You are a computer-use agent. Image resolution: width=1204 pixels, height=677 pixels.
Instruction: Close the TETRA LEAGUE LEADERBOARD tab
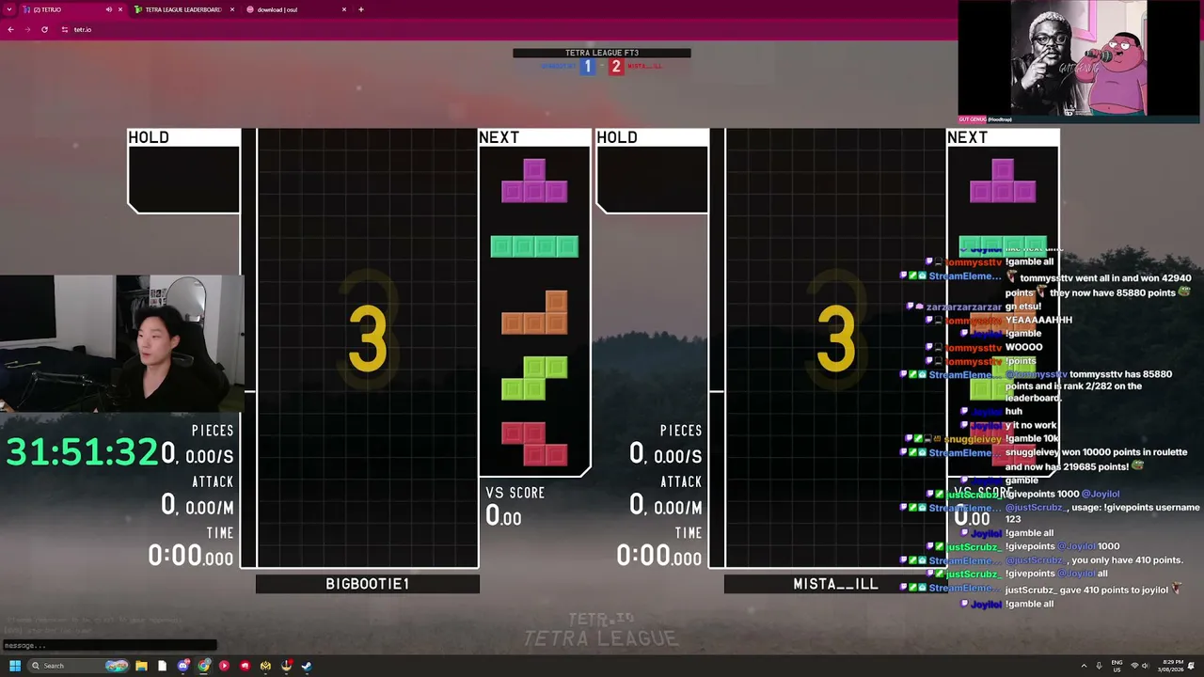(232, 9)
